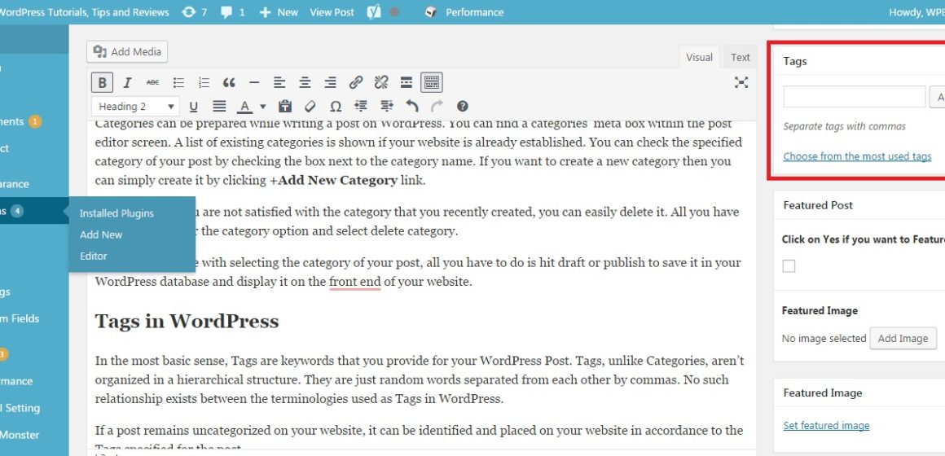Remove link from selected text
Viewport: 945px width, 456px height.
click(x=381, y=82)
